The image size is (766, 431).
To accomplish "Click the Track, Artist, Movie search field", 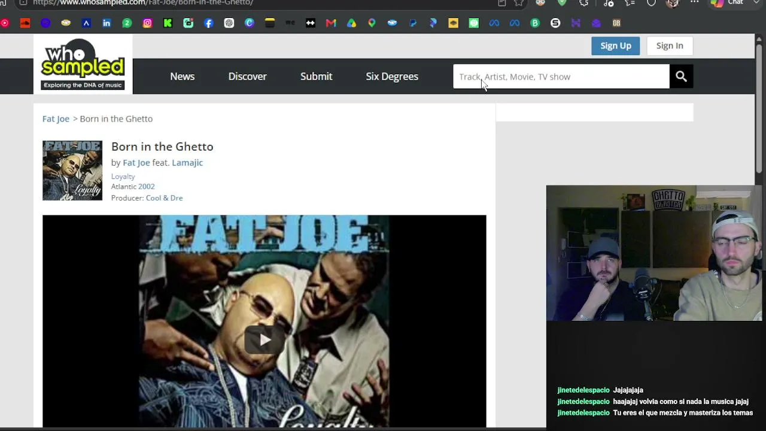I will (561, 76).
